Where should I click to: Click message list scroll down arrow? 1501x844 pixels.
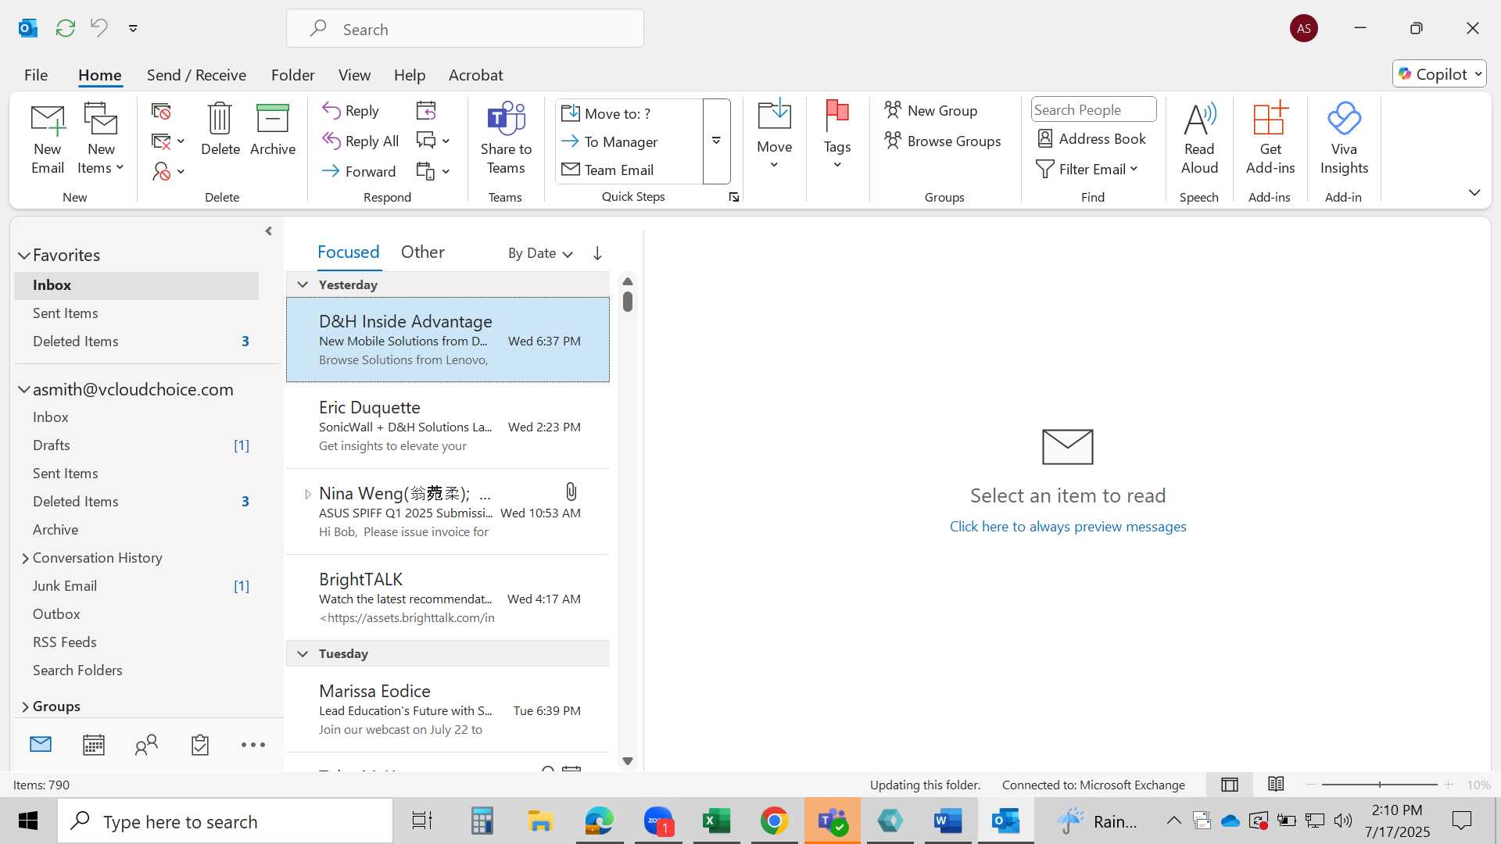627,761
